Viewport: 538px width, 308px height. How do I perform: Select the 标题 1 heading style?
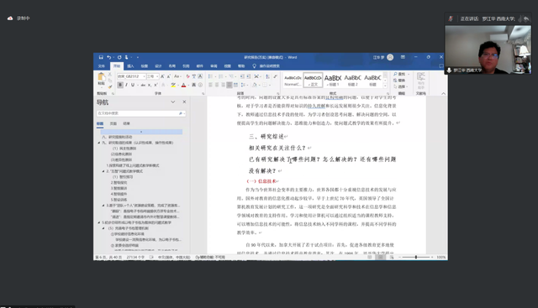pyautogui.click(x=333, y=81)
